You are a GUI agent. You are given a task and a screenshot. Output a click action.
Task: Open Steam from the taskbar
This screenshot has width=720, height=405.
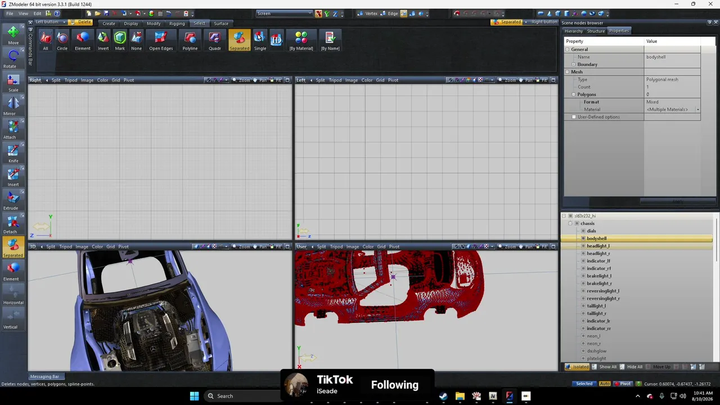pyautogui.click(x=443, y=396)
